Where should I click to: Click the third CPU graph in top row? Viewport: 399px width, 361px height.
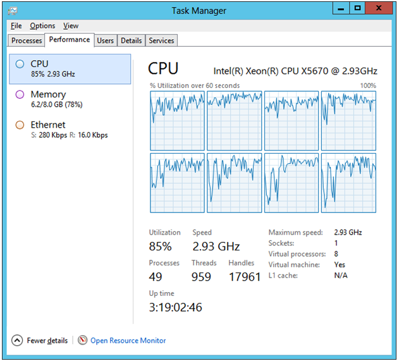click(x=292, y=121)
